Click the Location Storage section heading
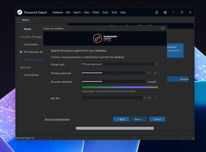This screenshot has width=206, height=152. click(31, 37)
